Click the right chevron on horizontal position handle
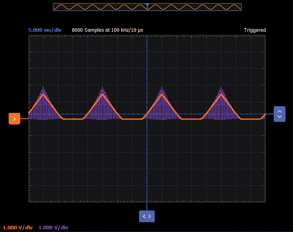 pos(150,216)
